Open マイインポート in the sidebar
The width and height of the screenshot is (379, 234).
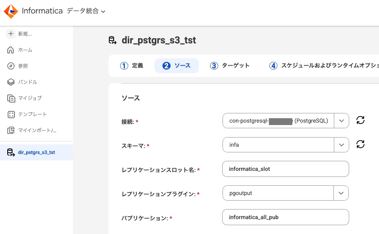(x=37, y=130)
